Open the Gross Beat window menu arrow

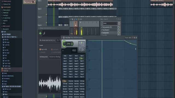pyautogui.click(x=62, y=38)
